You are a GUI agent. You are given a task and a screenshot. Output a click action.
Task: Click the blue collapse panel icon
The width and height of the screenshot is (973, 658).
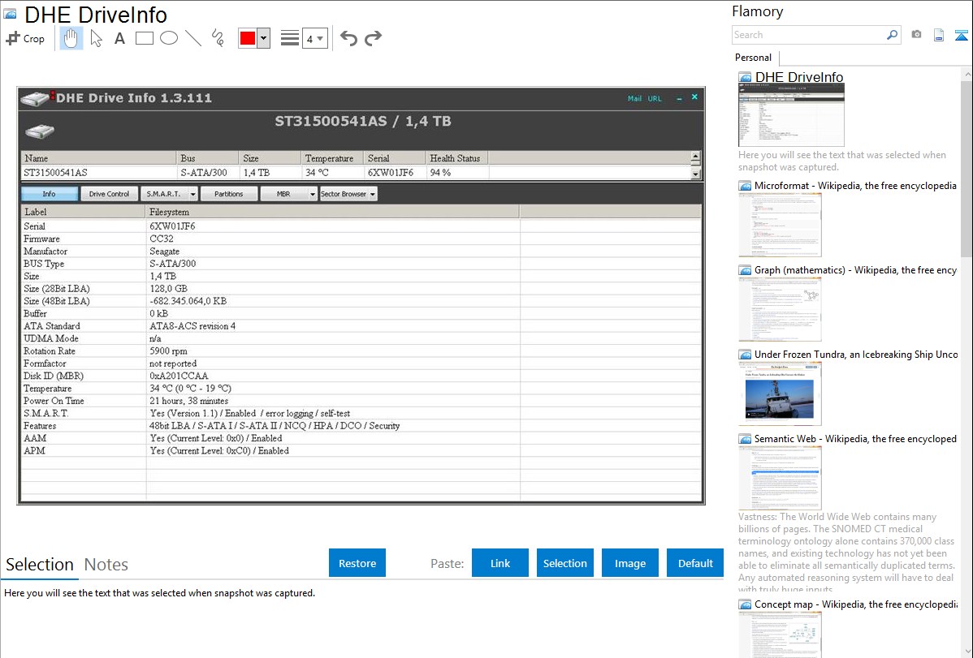point(961,35)
